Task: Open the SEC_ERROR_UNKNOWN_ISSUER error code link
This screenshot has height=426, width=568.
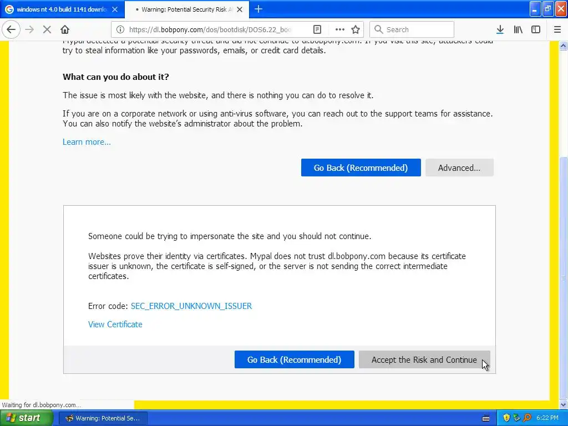Action: 191,306
